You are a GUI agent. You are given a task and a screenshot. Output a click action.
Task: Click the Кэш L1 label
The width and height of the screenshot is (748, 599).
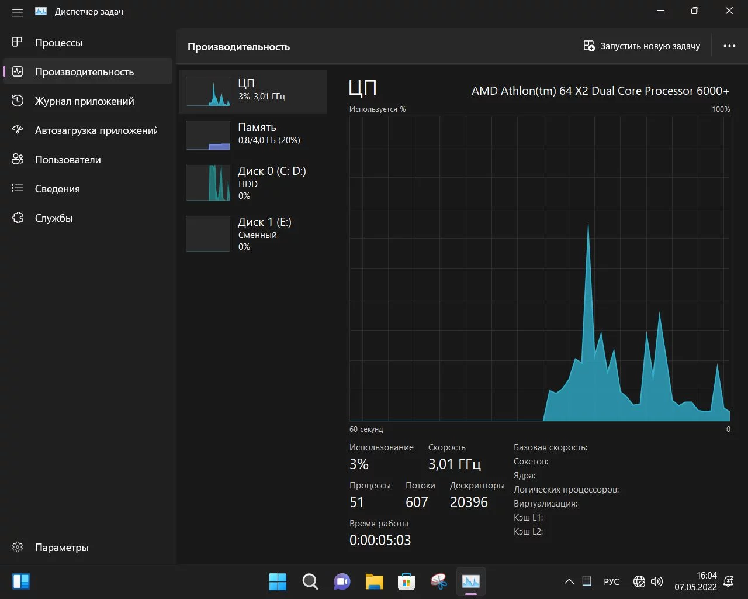click(528, 518)
